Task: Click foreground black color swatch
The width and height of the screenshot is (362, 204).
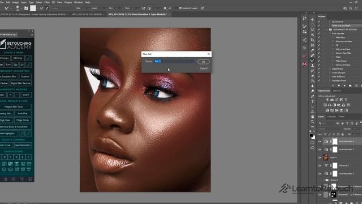Action: (311, 135)
